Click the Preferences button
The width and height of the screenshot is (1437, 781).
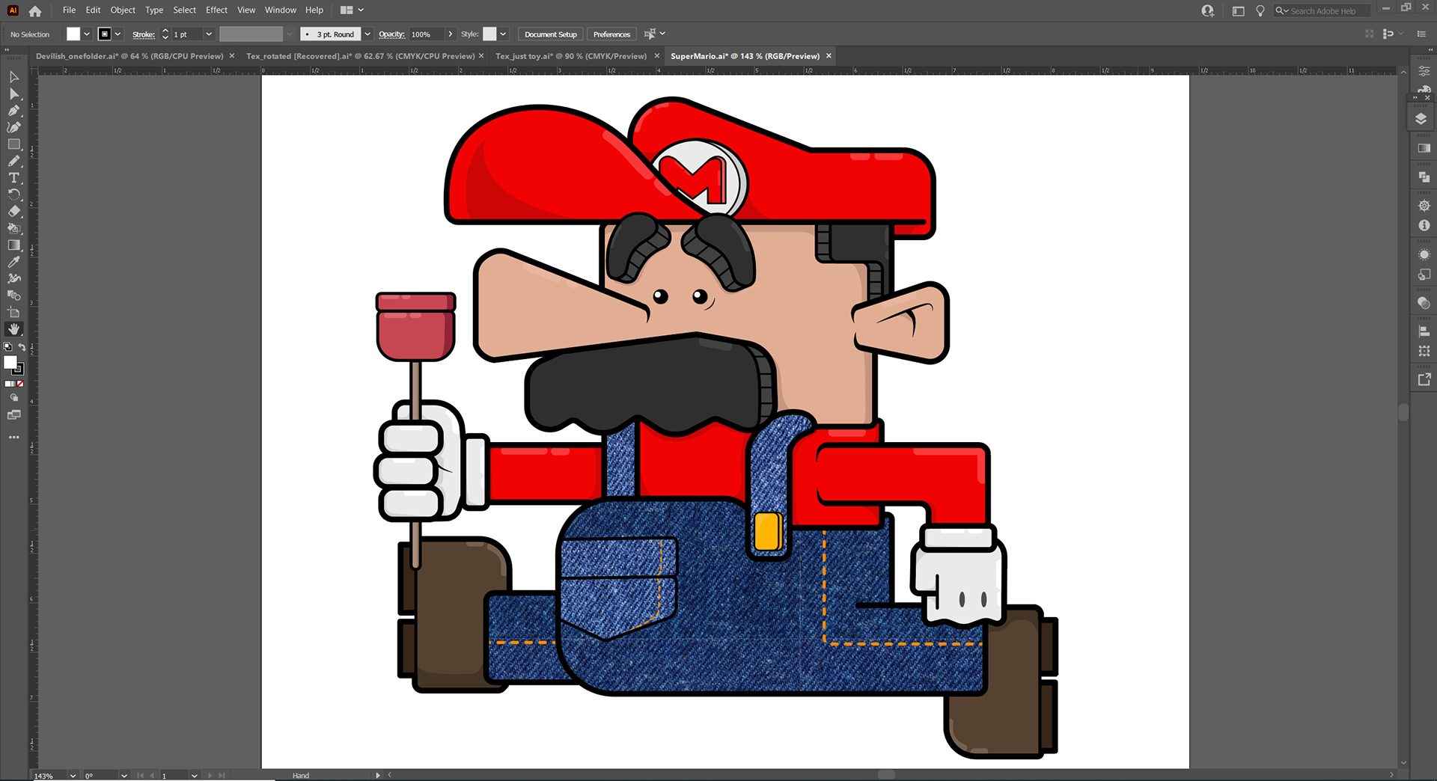611,34
